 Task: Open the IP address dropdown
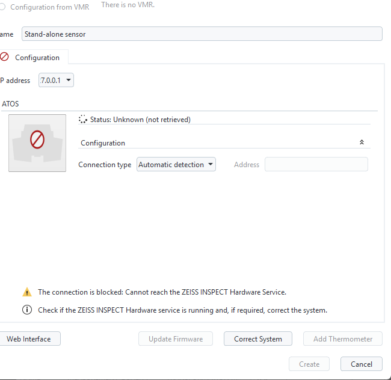(56, 80)
